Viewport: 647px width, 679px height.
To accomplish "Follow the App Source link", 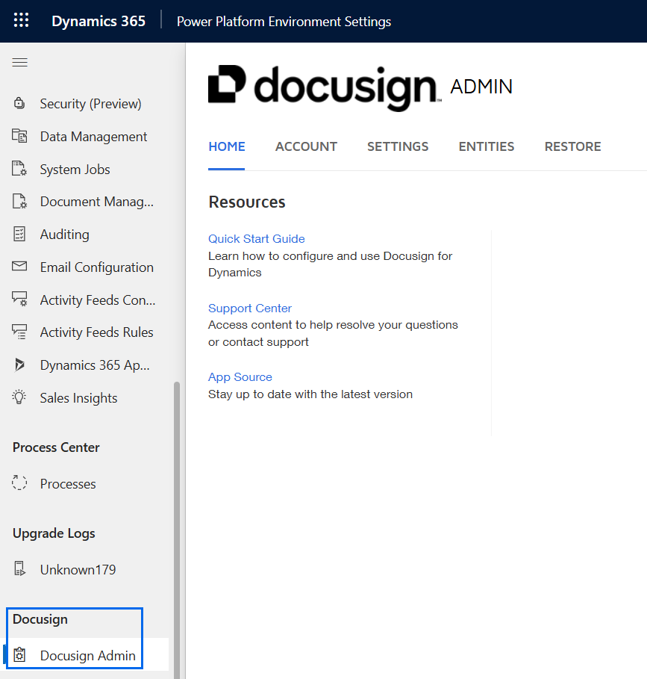I will point(240,376).
